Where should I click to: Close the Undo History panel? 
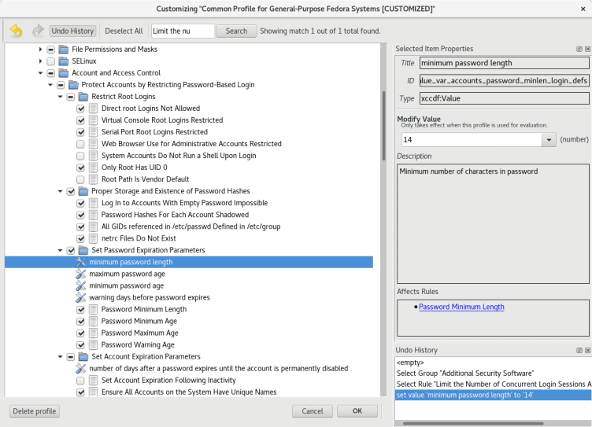pyautogui.click(x=587, y=351)
